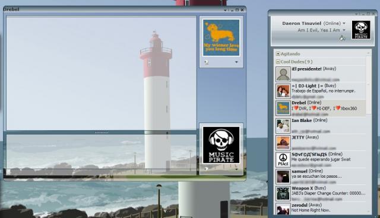Click the Not Home Right Now message

point(311,210)
